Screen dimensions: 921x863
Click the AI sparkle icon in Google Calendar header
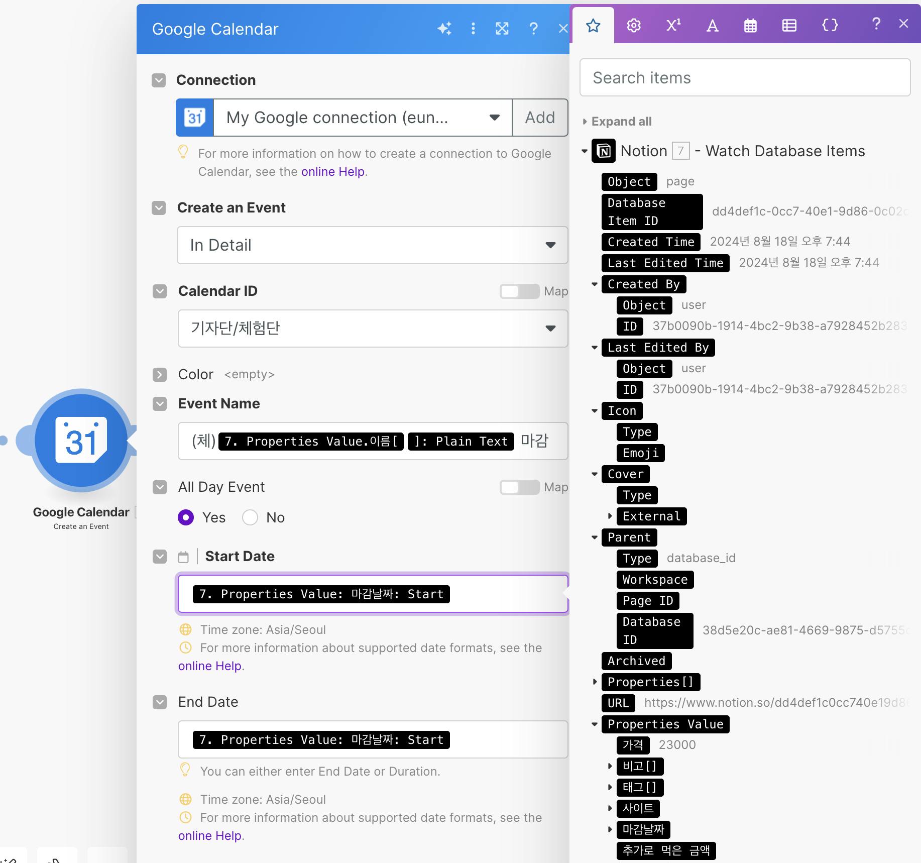click(444, 29)
